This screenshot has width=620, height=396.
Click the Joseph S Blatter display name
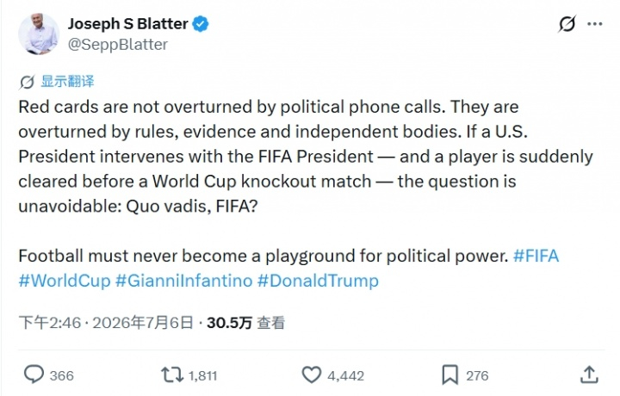pos(128,24)
